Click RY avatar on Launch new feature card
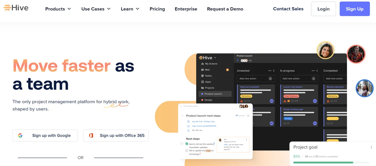The image size is (376, 166). click(x=315, y=101)
